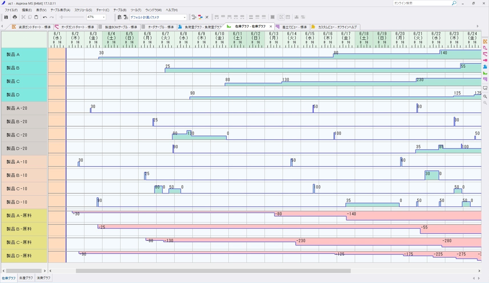Click the Paste clipboard icon
The width and height of the screenshot is (489, 283).
click(x=36, y=17)
